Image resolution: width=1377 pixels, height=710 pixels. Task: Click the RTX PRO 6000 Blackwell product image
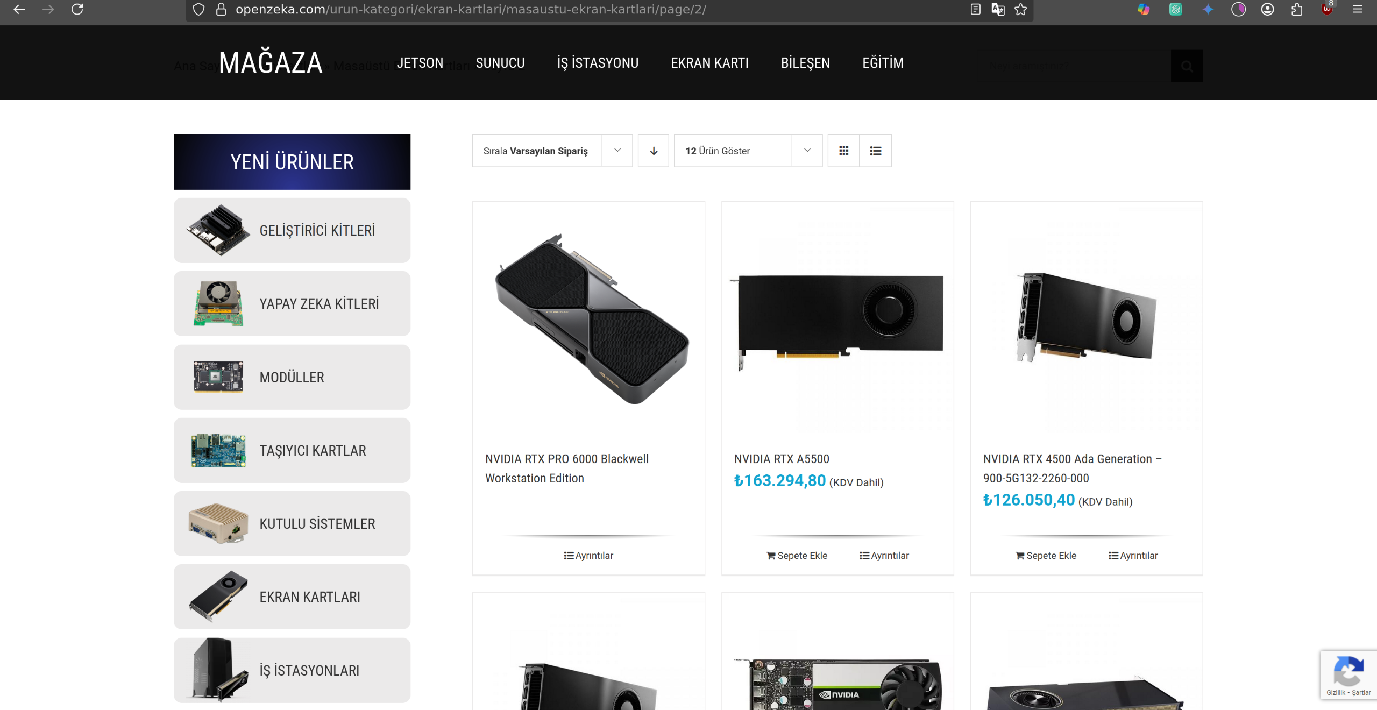[589, 318]
